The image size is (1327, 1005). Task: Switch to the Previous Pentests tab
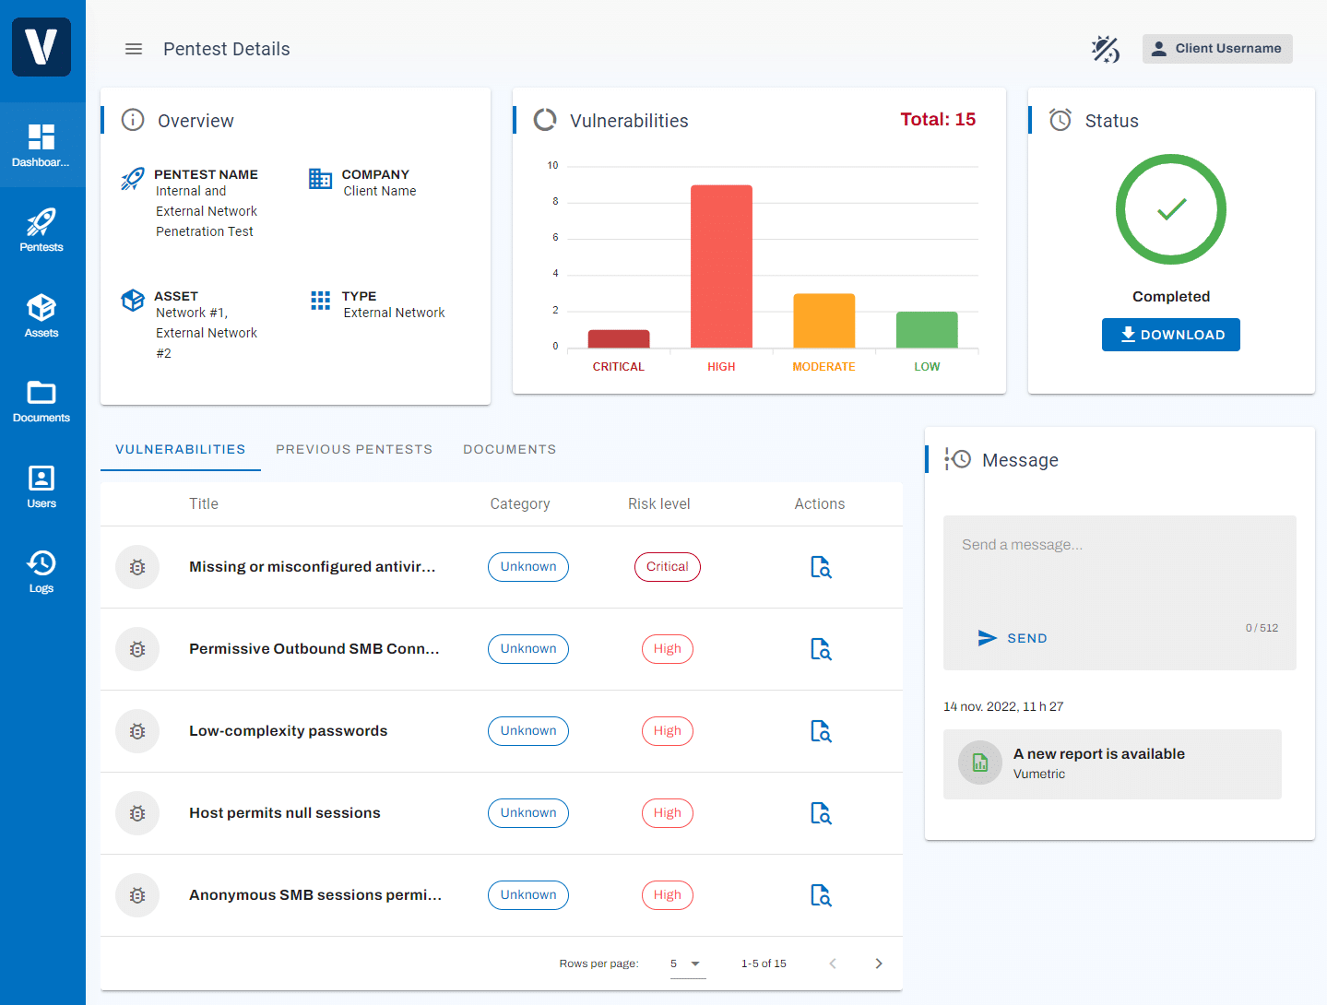354,449
